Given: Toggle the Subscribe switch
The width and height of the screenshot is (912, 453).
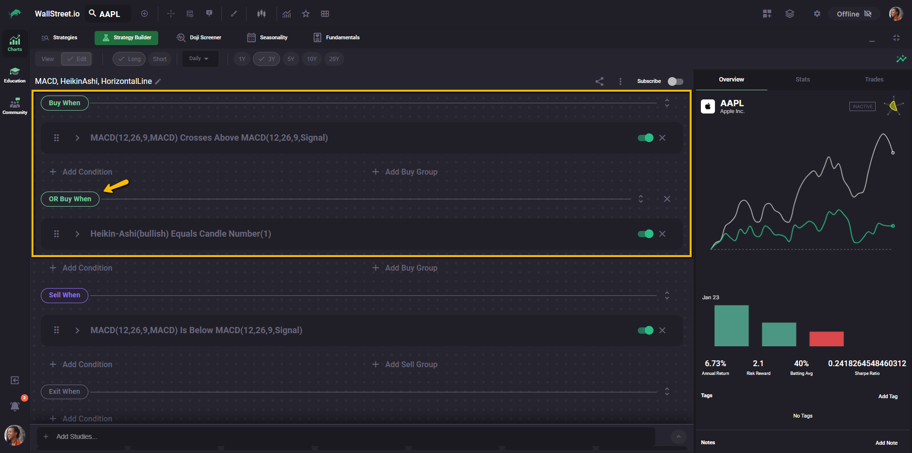Looking at the screenshot, I should click(675, 81).
